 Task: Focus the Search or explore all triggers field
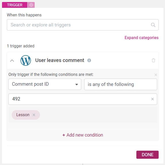click(83, 25)
